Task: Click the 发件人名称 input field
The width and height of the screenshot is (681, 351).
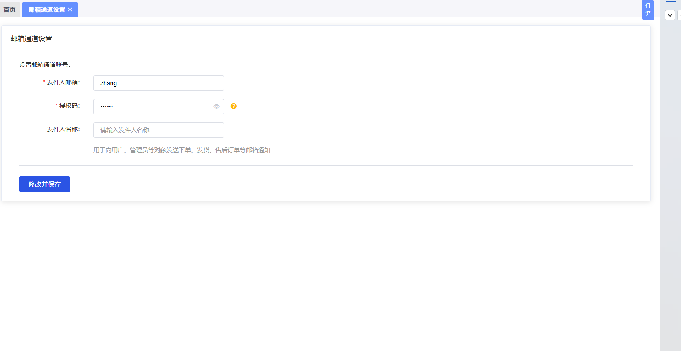Action: point(159,130)
